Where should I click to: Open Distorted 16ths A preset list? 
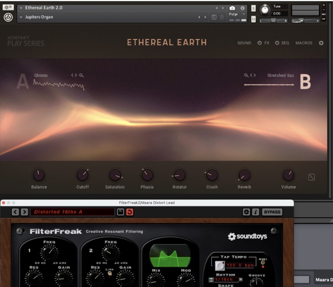point(72,212)
